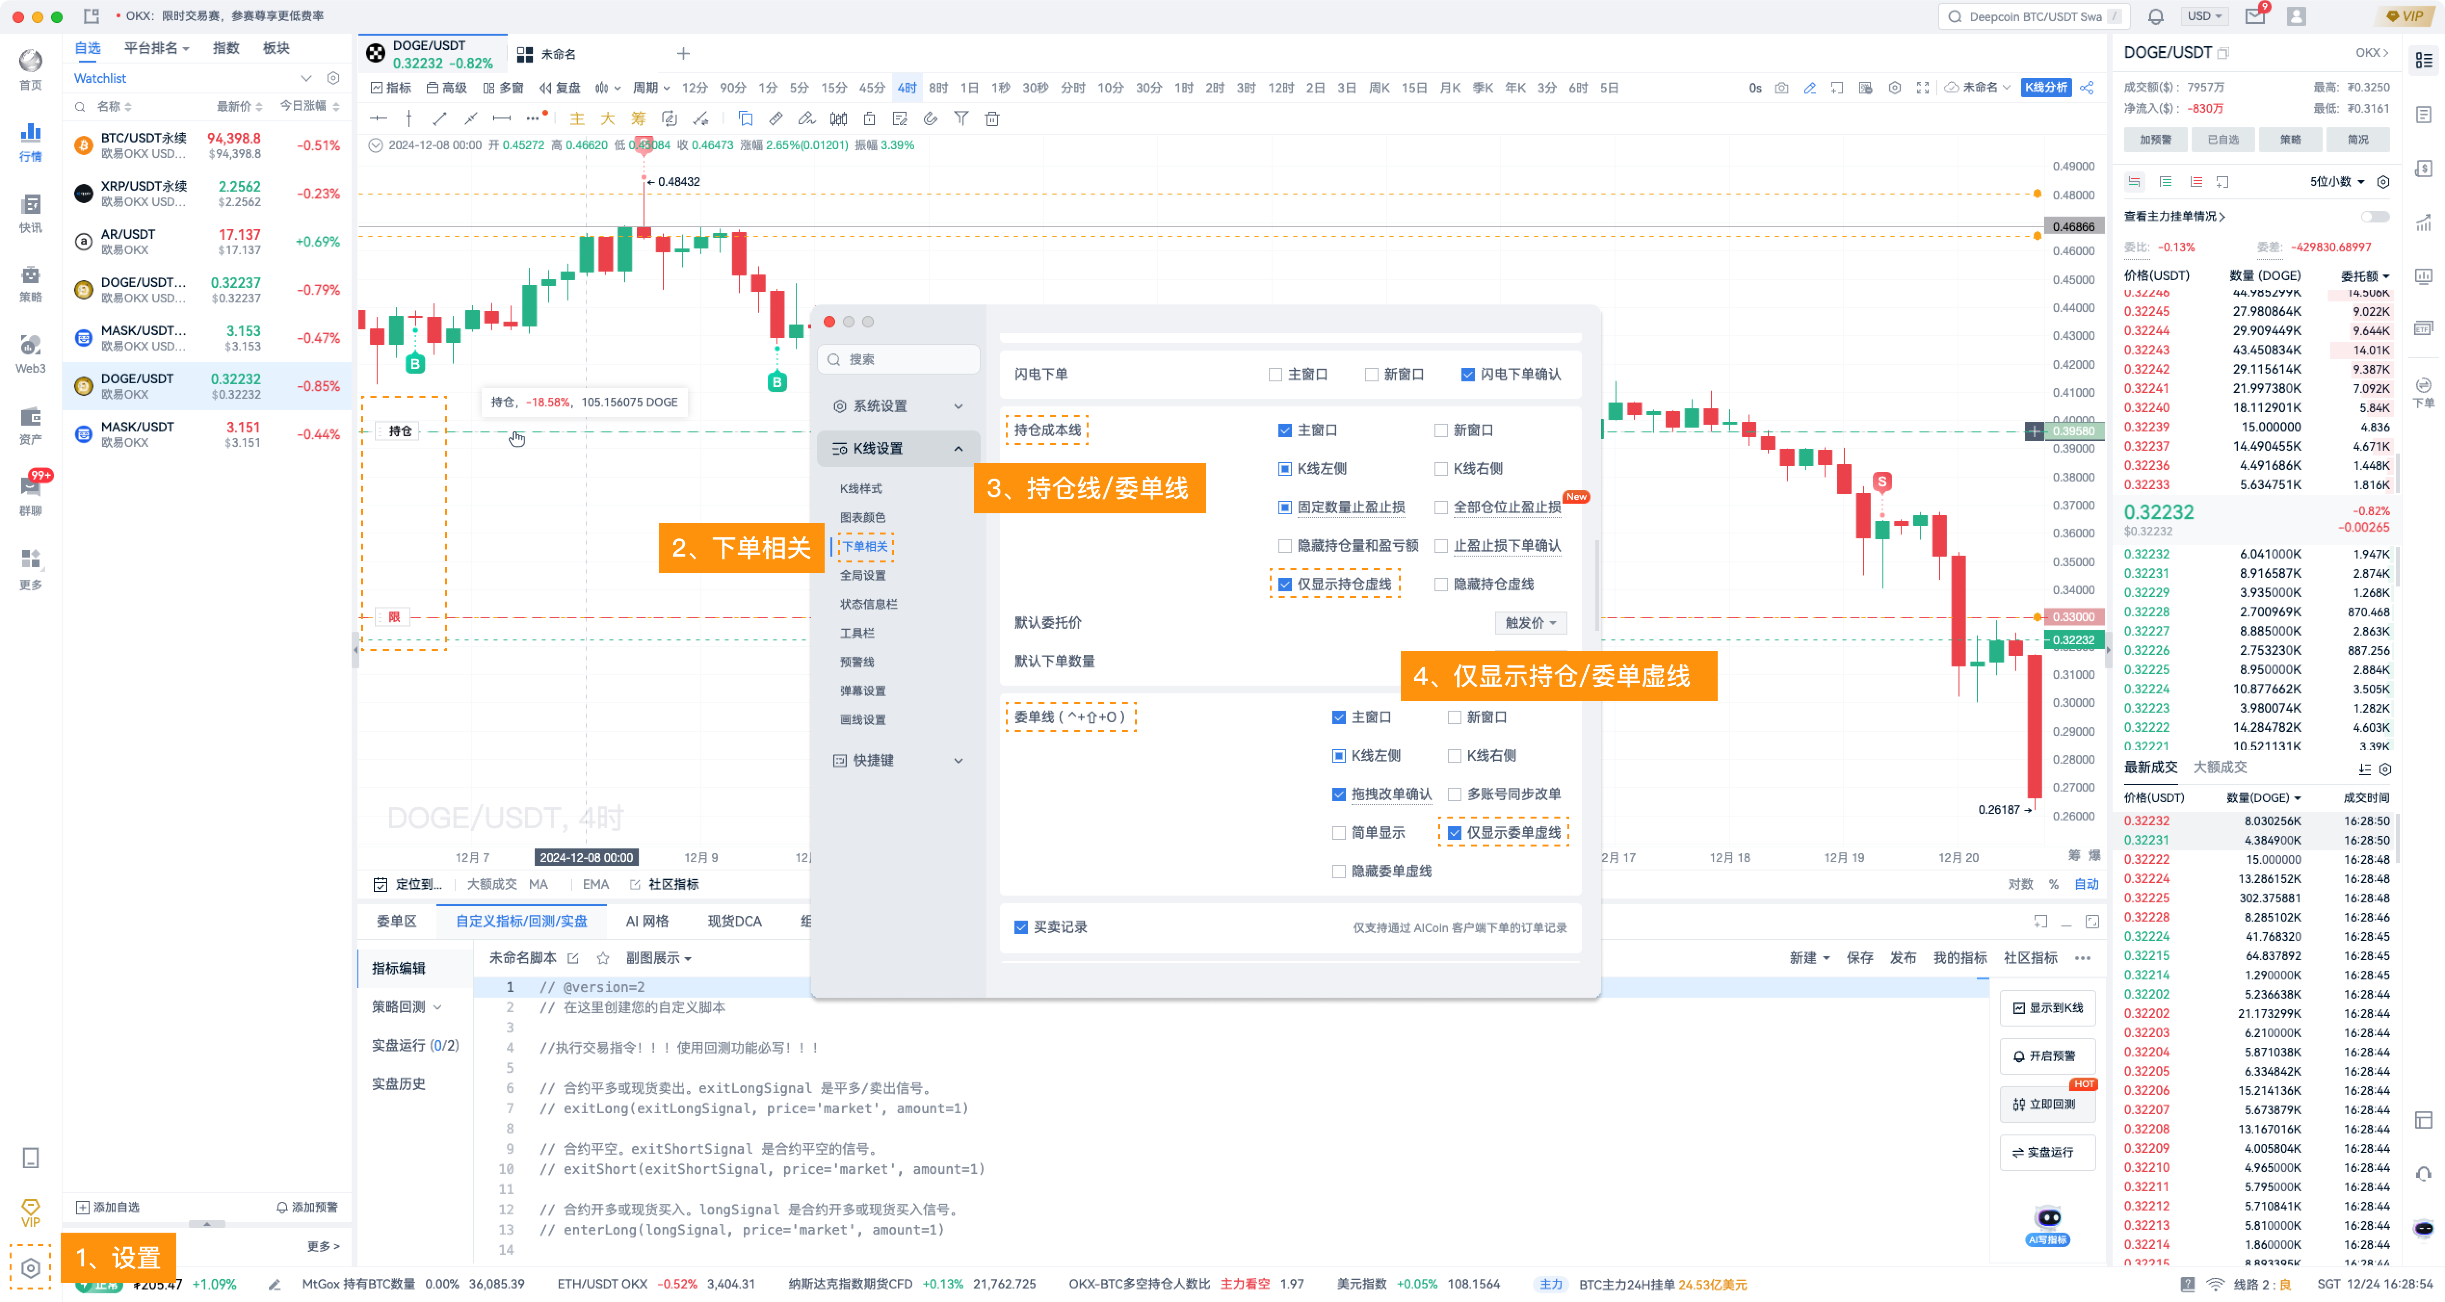Enable 隐藏持仓虚线 checkbox

[x=1441, y=585]
